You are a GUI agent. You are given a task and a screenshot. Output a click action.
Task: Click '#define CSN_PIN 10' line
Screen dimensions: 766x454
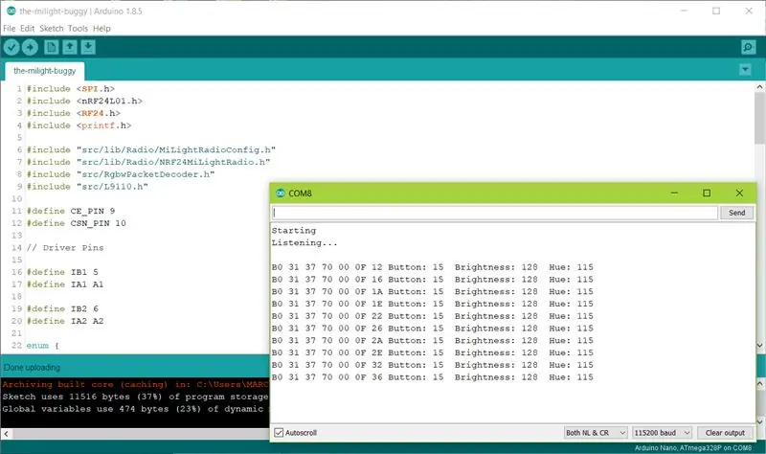77,223
